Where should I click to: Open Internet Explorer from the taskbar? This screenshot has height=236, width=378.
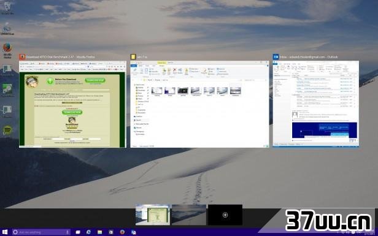point(89,232)
